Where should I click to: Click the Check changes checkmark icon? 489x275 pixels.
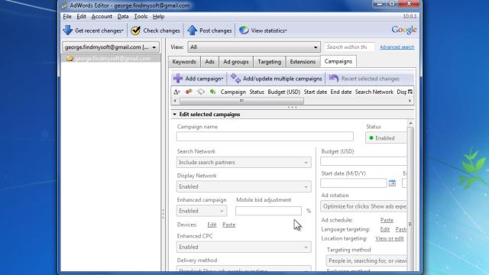[x=136, y=31]
